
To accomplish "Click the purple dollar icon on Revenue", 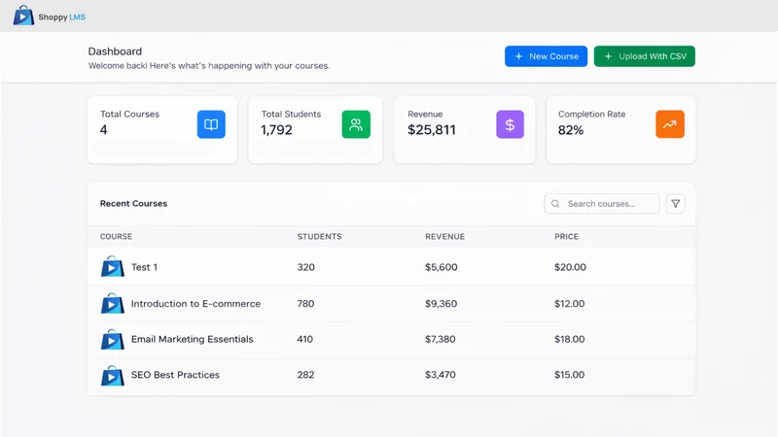I will click(510, 124).
